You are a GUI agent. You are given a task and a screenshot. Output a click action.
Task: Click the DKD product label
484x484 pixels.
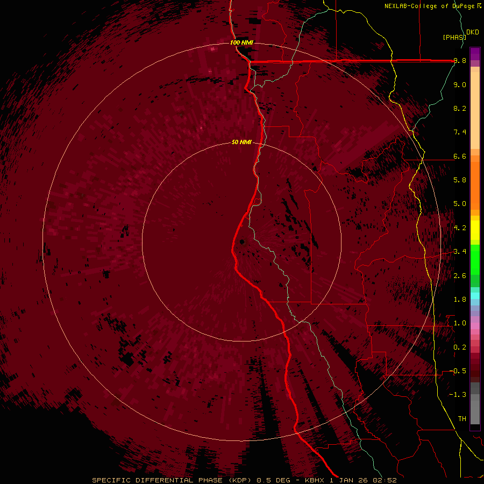tap(473, 32)
